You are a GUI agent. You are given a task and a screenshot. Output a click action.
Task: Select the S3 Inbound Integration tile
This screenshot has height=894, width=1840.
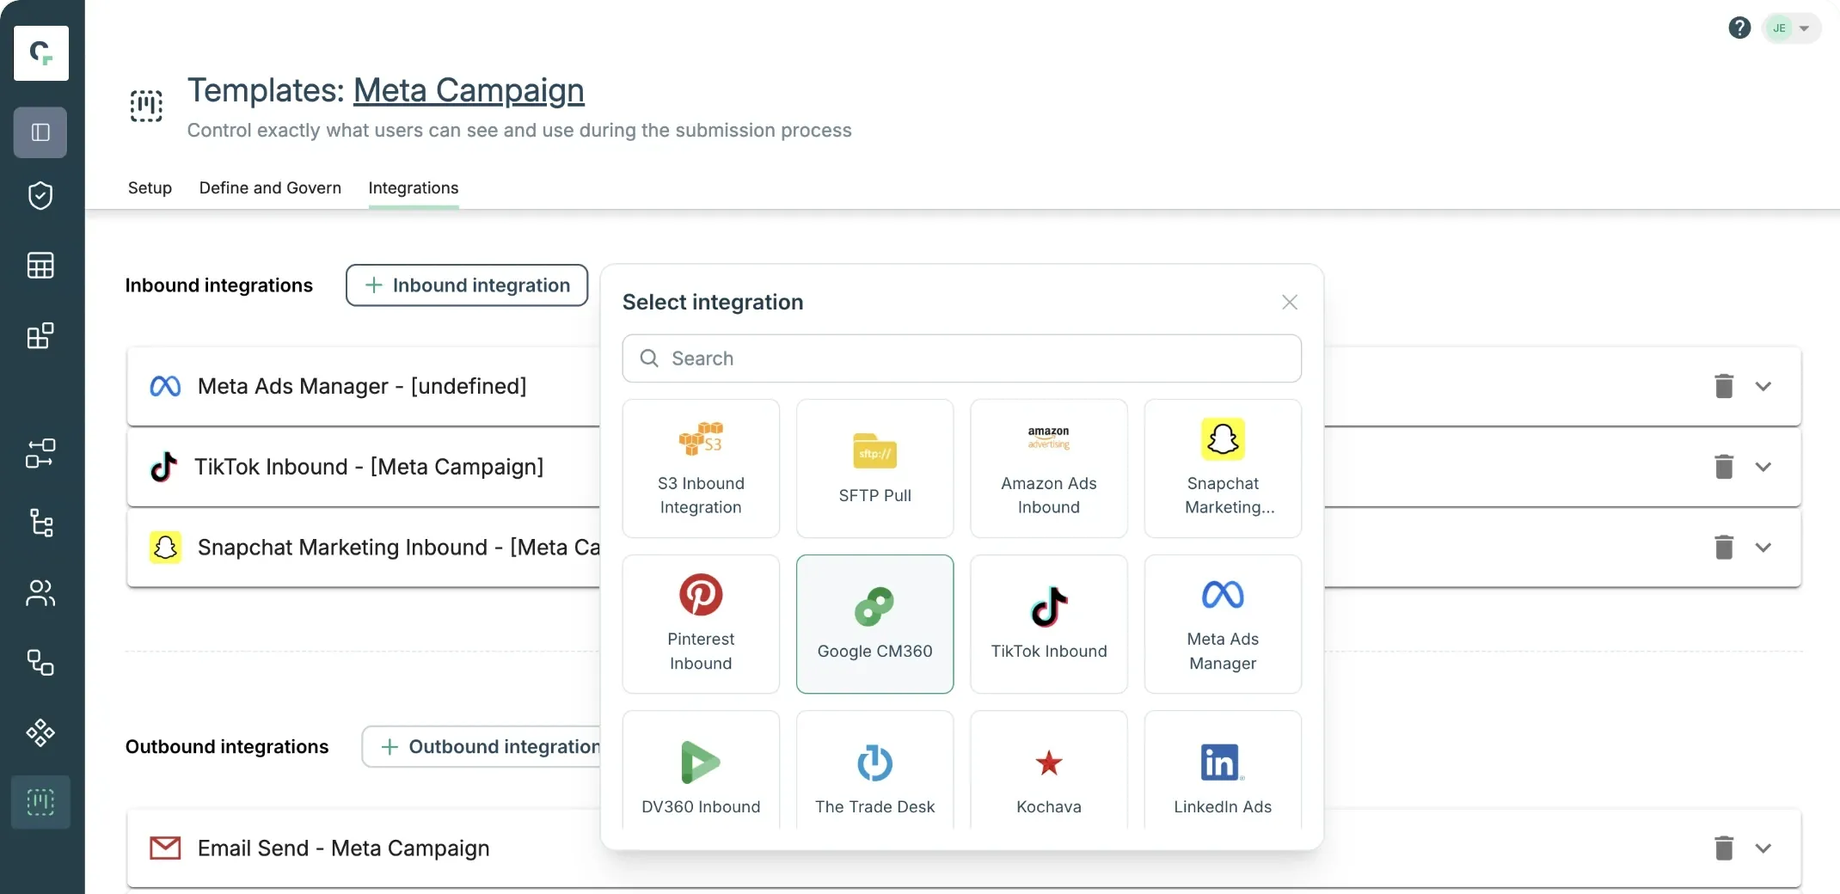coord(701,468)
